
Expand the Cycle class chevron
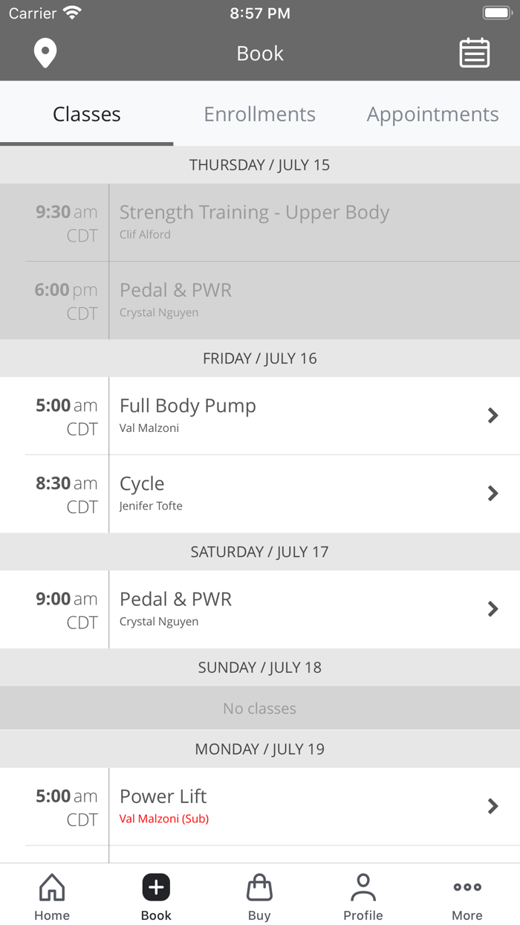tap(493, 493)
